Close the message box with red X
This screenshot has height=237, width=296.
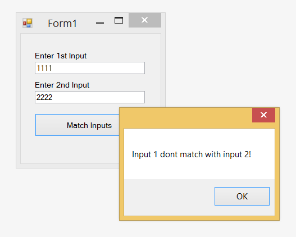[263, 115]
